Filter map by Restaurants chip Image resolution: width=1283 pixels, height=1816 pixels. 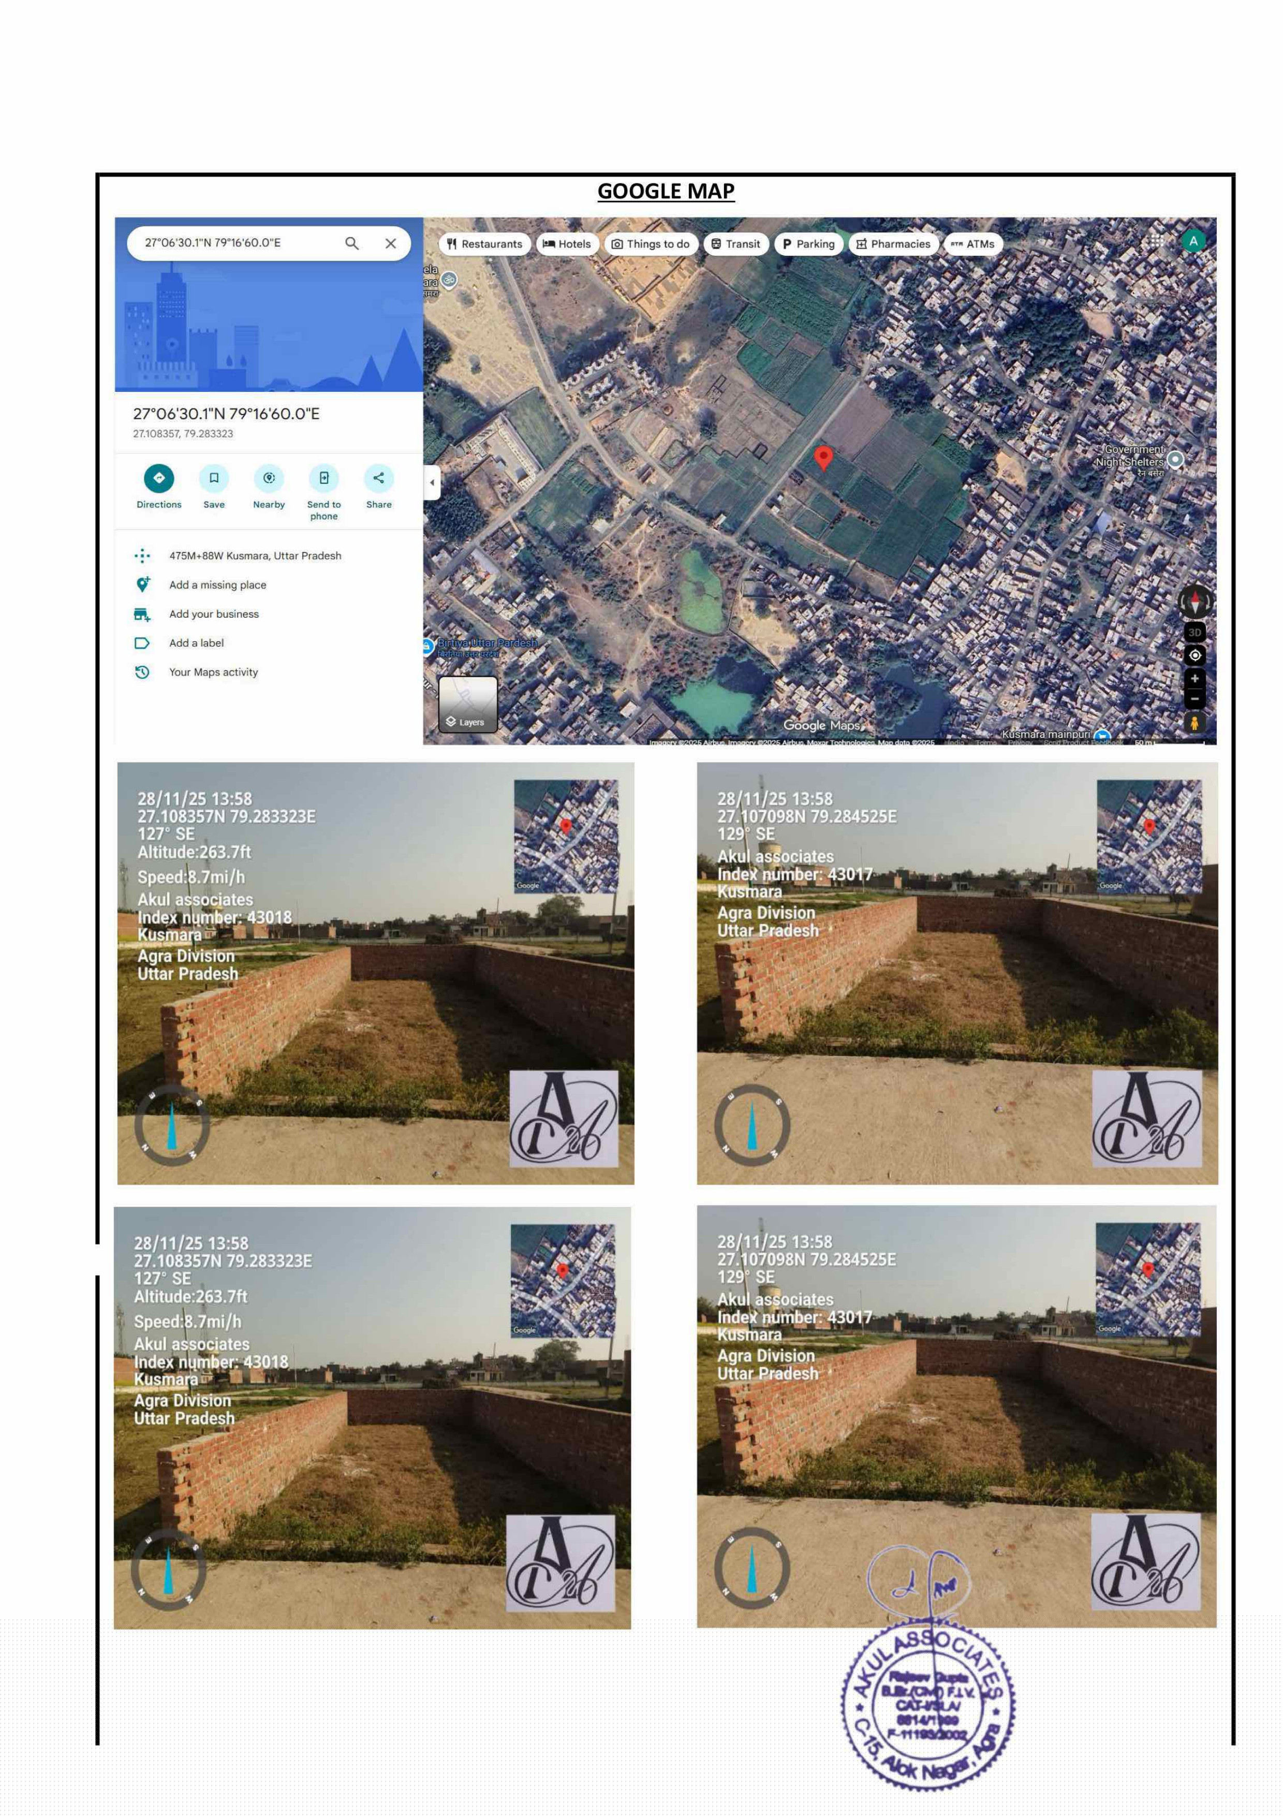pyautogui.click(x=484, y=244)
